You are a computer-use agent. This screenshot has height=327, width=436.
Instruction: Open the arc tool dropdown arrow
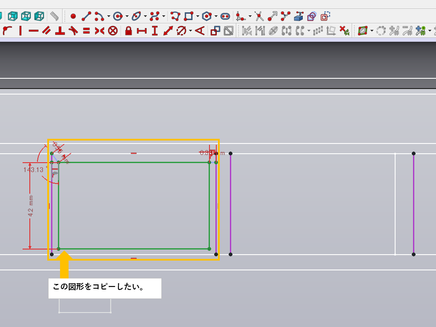109,17
